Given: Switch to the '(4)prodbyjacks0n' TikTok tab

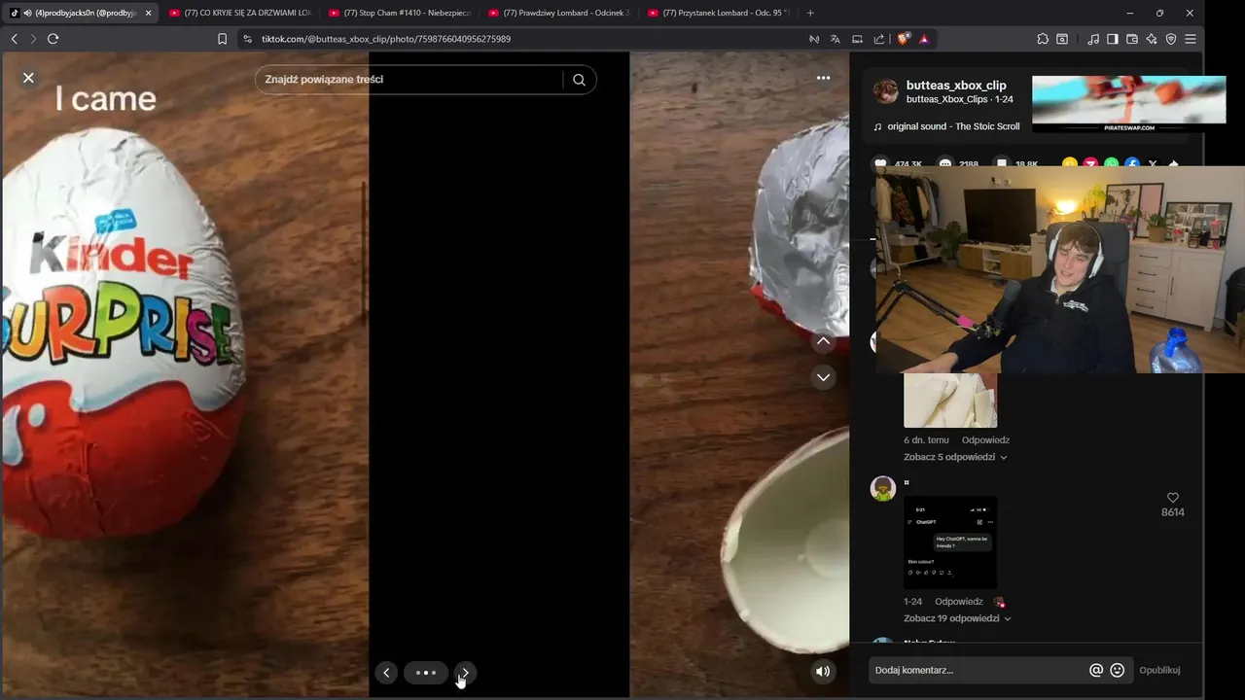Looking at the screenshot, I should [x=80, y=13].
